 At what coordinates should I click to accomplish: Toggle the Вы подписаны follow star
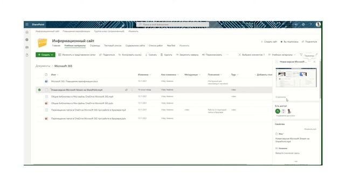281,41
